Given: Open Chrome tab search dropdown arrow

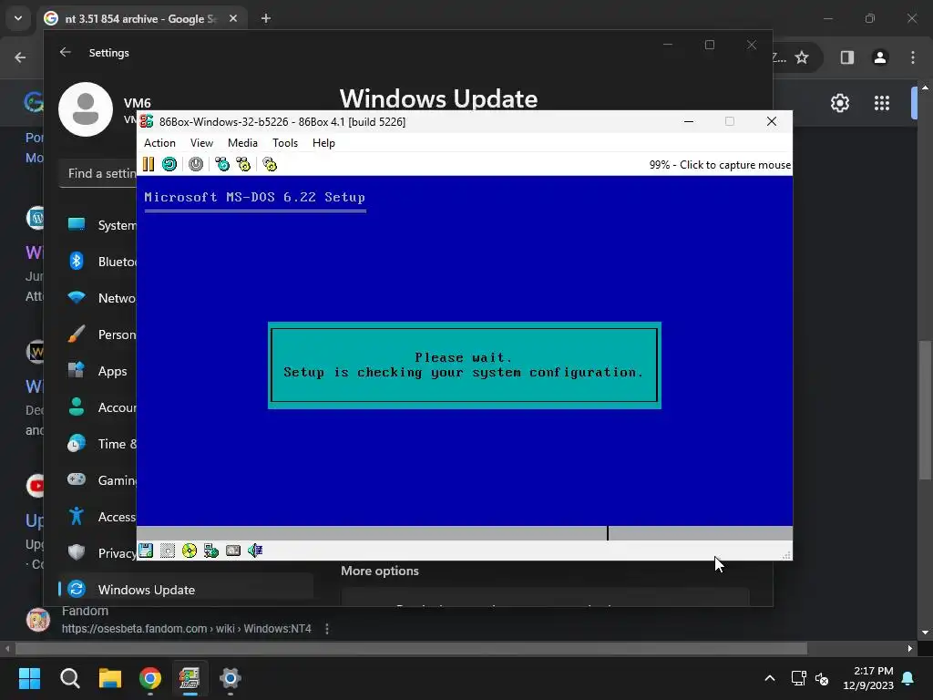Looking at the screenshot, I should [18, 18].
